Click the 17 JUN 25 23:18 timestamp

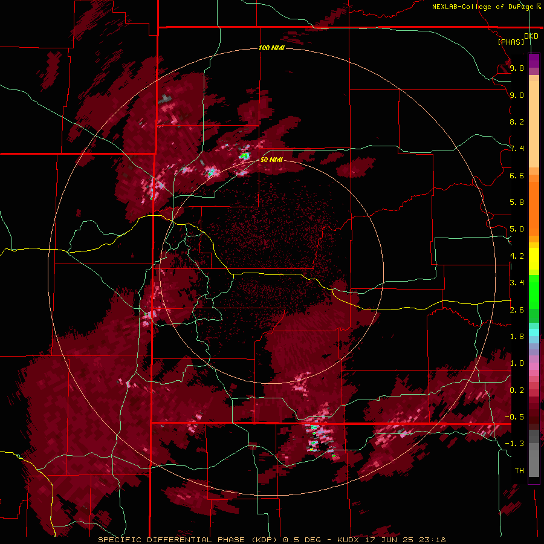coord(405,540)
